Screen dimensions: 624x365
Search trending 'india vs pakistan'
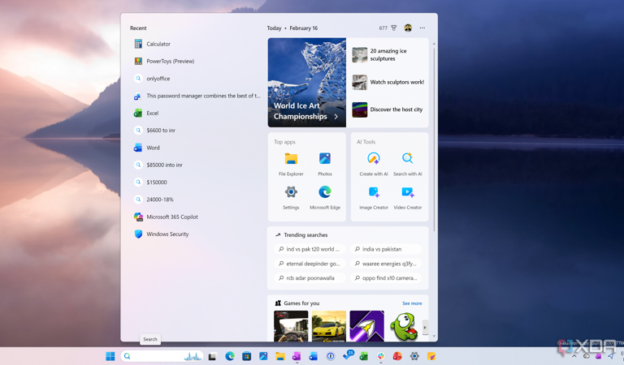click(x=386, y=249)
